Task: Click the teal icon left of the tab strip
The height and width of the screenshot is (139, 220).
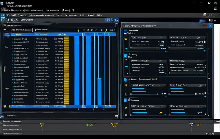Action: (3, 15)
